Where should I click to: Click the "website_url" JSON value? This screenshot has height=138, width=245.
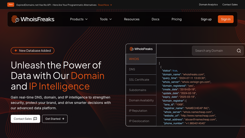click(x=198, y=116)
